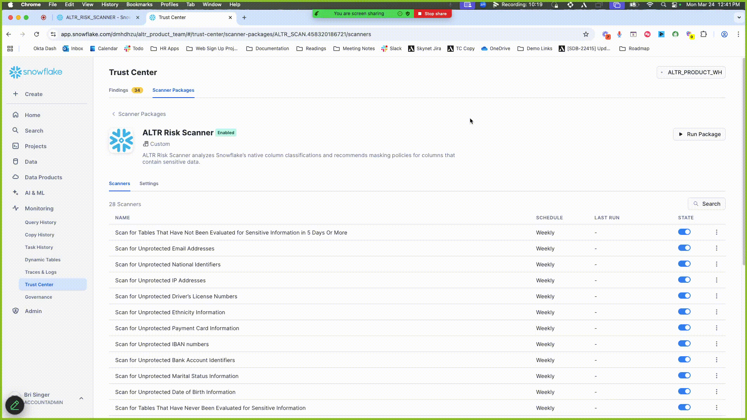747x420 pixels.
Task: Open the AI & ML section
Action: [x=34, y=193]
